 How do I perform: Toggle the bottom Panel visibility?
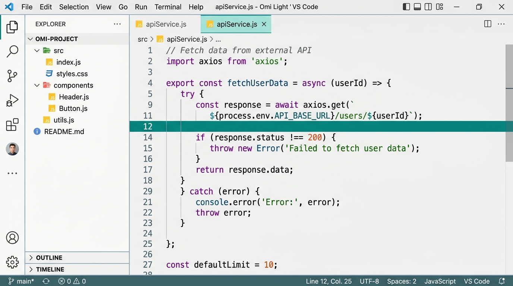[418, 7]
